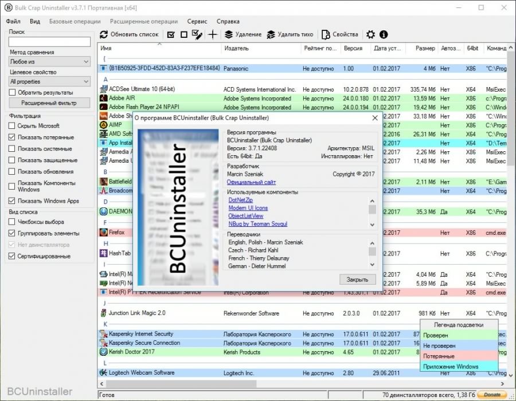The width and height of the screenshot is (516, 401).
Task: Click the deselect-all empty box toolbar icon
Action: (x=184, y=34)
